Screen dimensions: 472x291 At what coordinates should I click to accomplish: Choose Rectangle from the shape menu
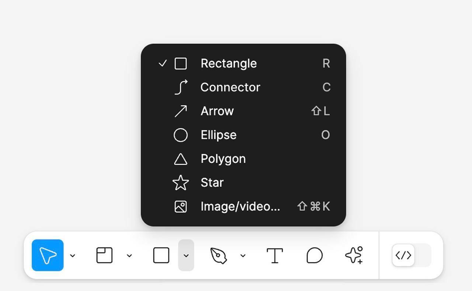click(243, 63)
